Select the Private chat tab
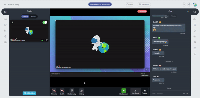The width and height of the screenshot is (200, 98). point(173,16)
